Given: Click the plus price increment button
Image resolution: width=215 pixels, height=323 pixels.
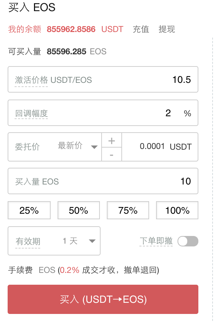Looking at the screenshot, I should (111, 141).
